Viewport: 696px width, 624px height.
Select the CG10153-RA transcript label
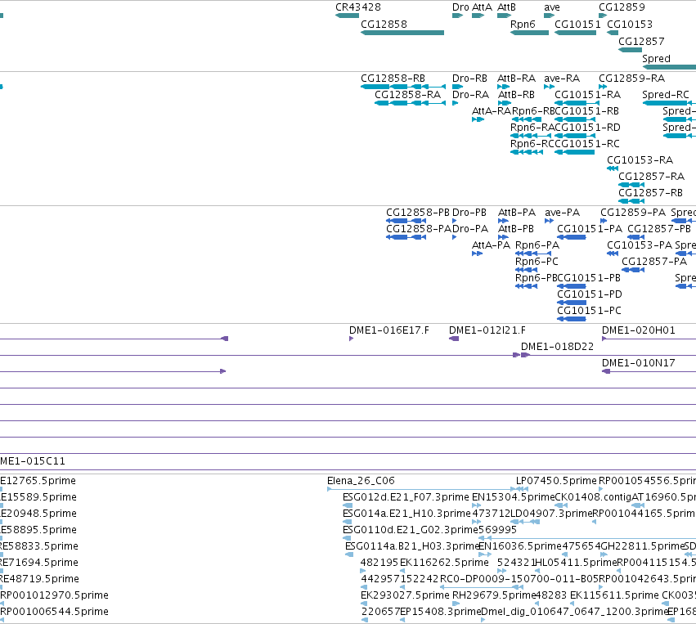click(x=640, y=160)
